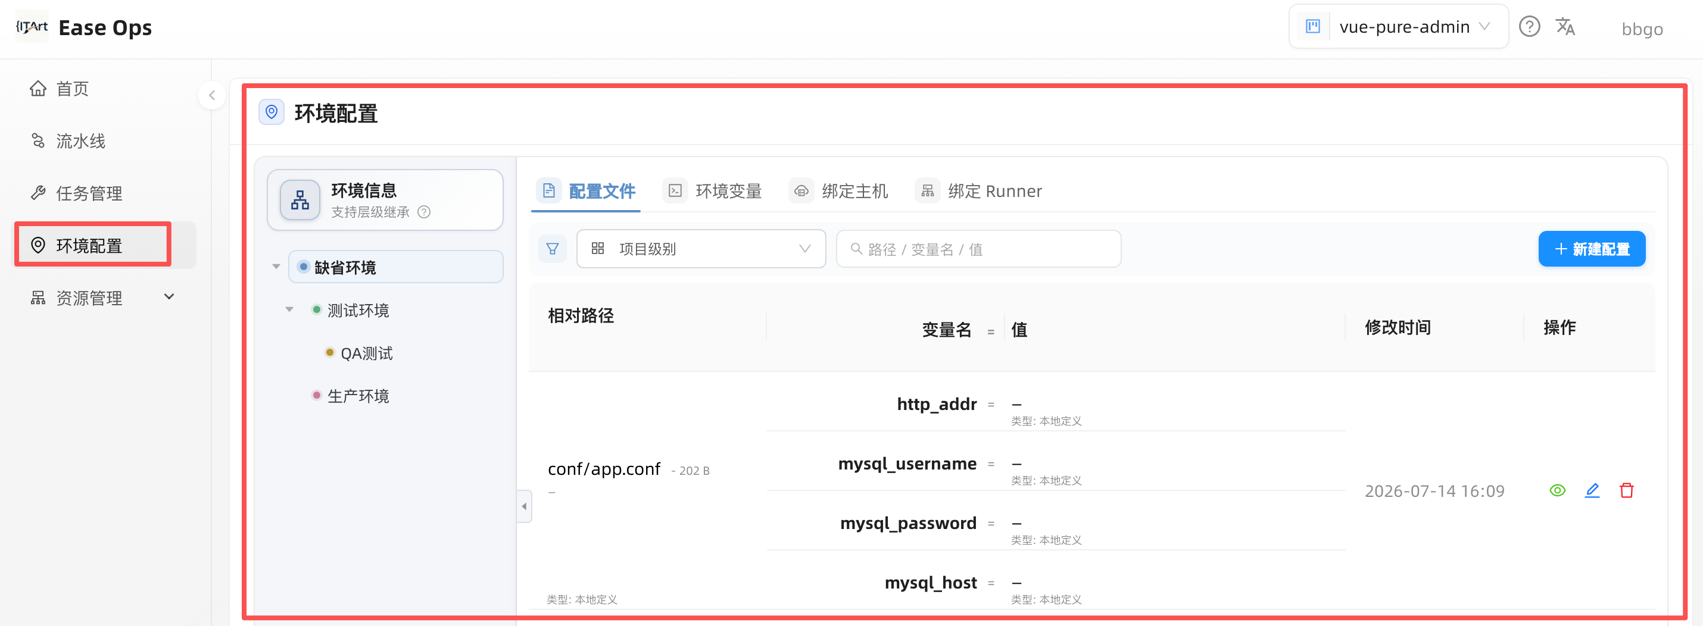Click the bbgo user name

coord(1642,29)
